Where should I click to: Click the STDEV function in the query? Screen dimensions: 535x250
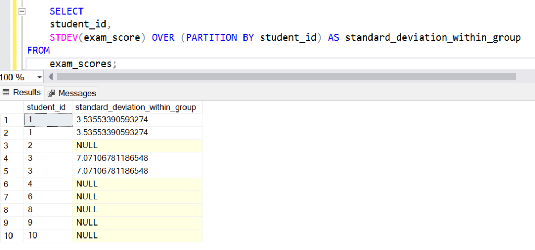click(63, 37)
